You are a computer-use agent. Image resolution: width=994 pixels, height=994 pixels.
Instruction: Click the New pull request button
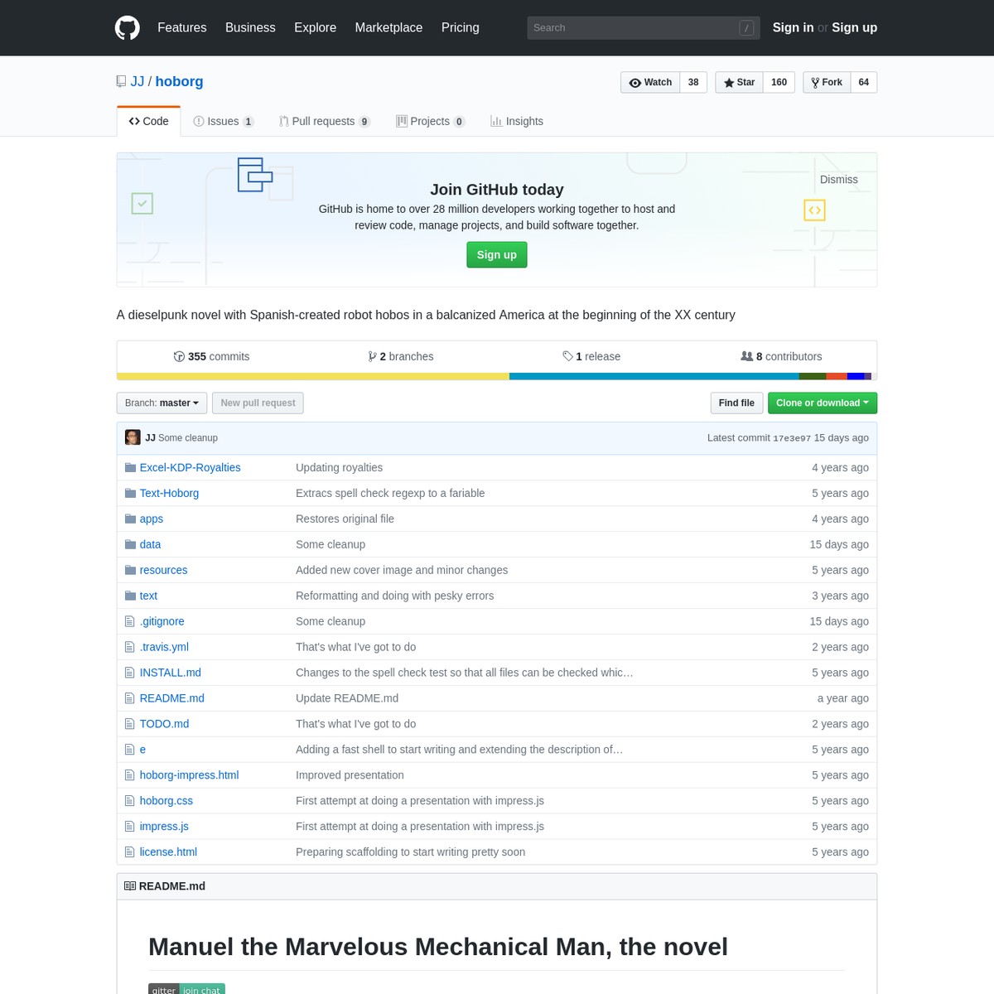[x=258, y=403]
